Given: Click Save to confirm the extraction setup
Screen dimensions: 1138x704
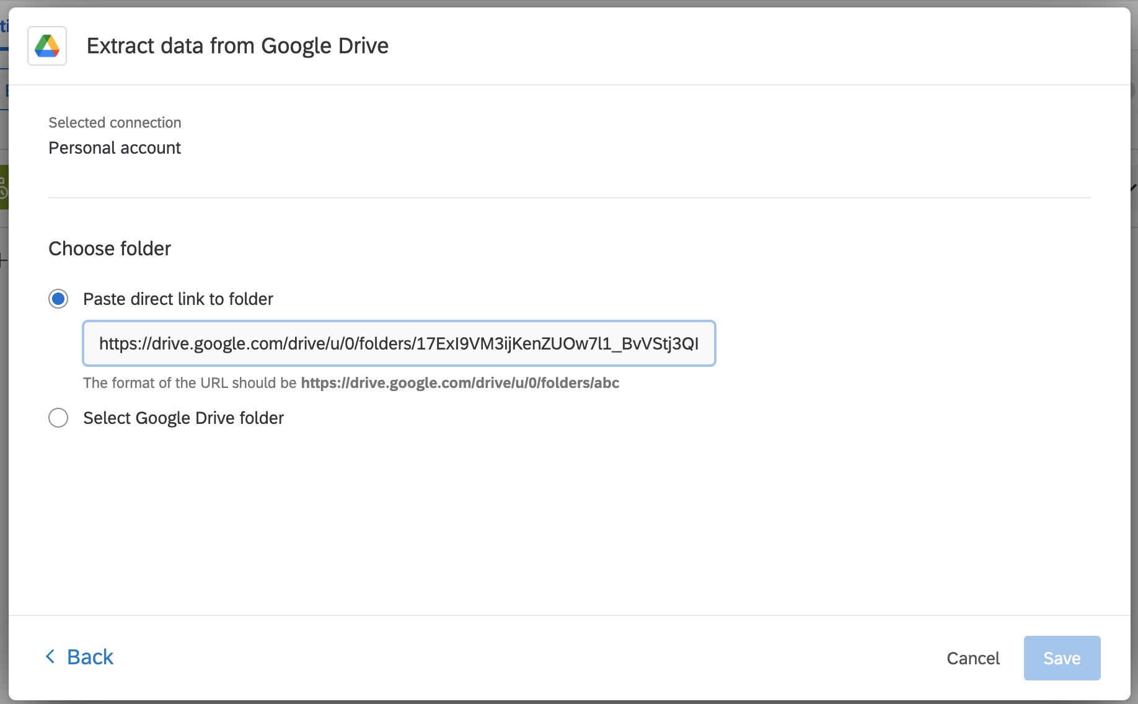Looking at the screenshot, I should point(1061,658).
